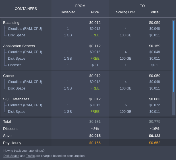Click the green FREE label under Balancing
This screenshot has height=160, width=176.
(x=95, y=35)
